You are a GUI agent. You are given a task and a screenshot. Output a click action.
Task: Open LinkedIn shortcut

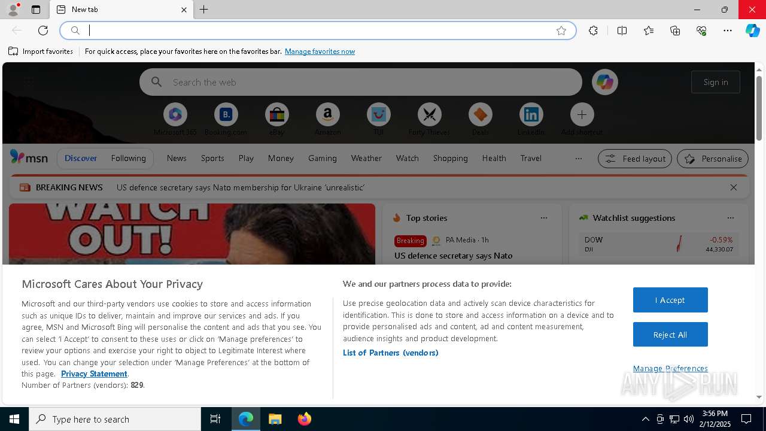pyautogui.click(x=531, y=119)
